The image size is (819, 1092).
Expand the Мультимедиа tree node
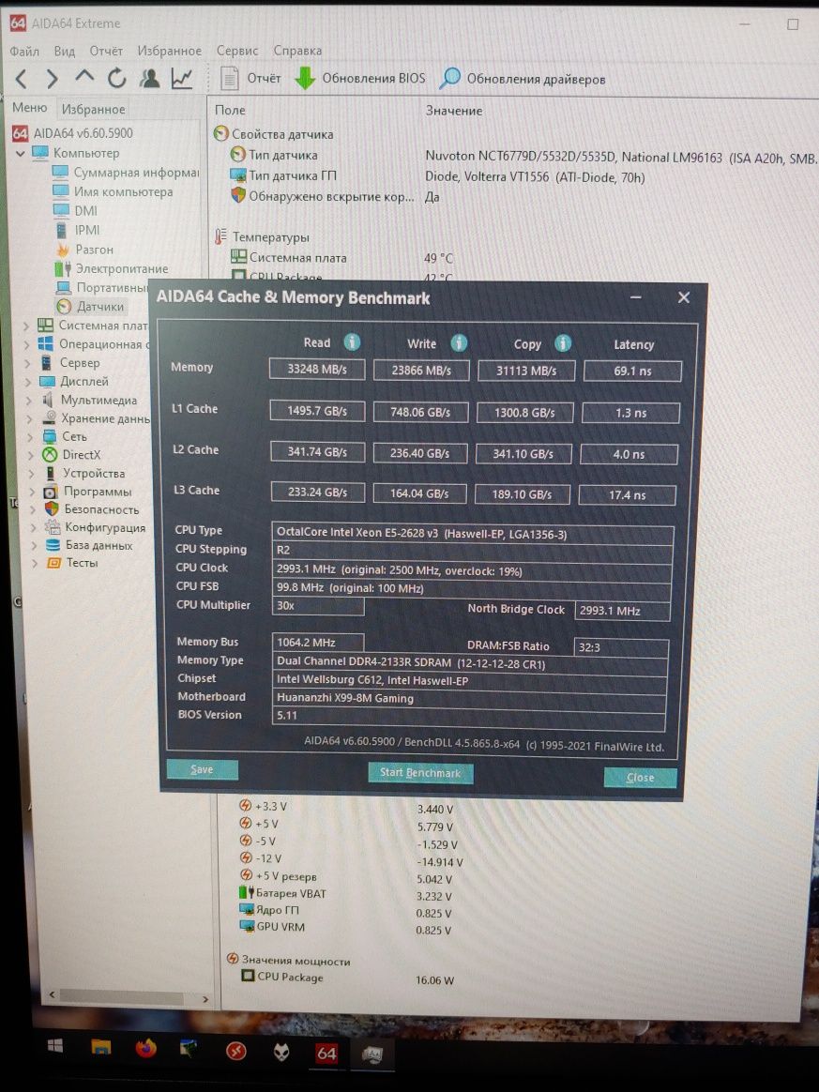coord(28,401)
